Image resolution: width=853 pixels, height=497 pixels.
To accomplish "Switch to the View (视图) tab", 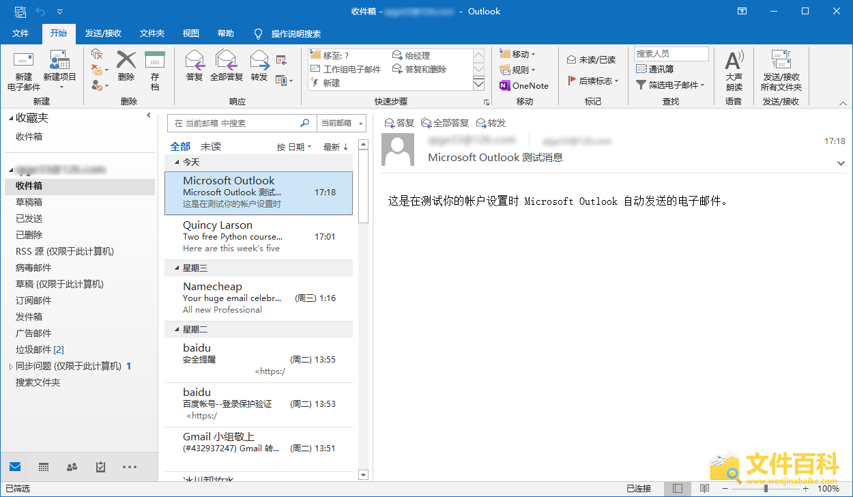I will 191,33.
